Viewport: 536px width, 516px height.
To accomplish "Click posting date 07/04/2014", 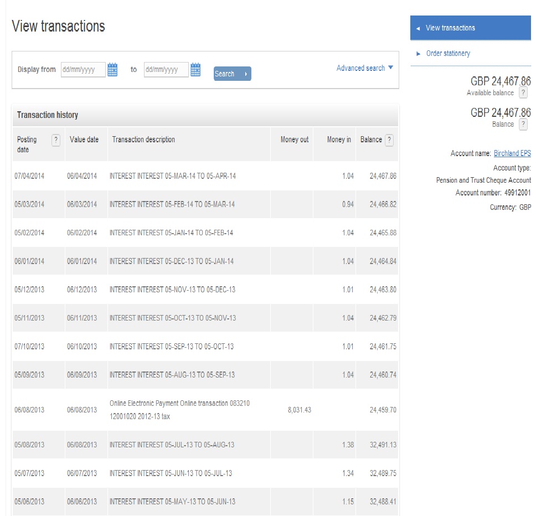I will click(29, 176).
